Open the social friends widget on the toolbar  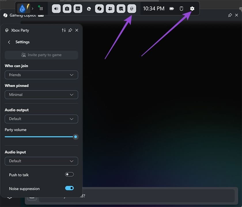(x=110, y=9)
